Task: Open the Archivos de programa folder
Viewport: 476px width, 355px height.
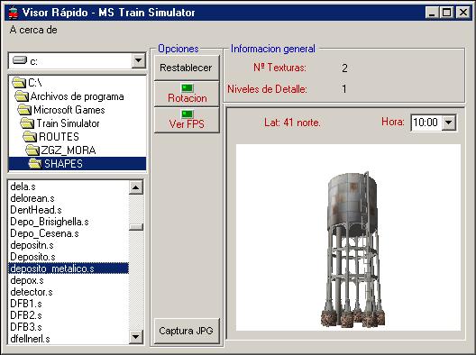Action: (x=69, y=96)
